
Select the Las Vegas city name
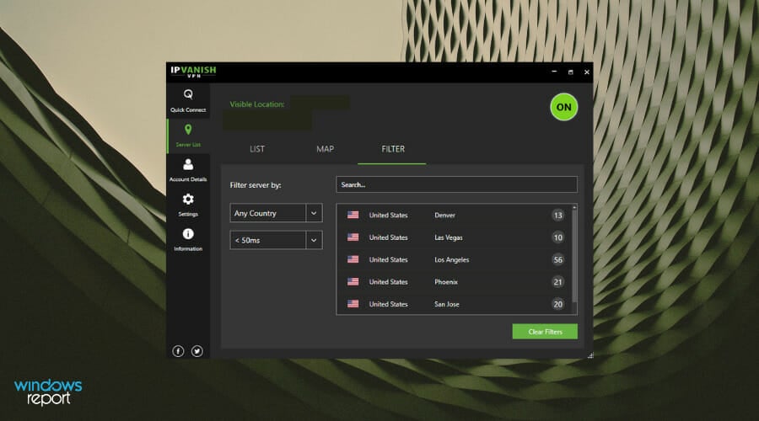[449, 237]
